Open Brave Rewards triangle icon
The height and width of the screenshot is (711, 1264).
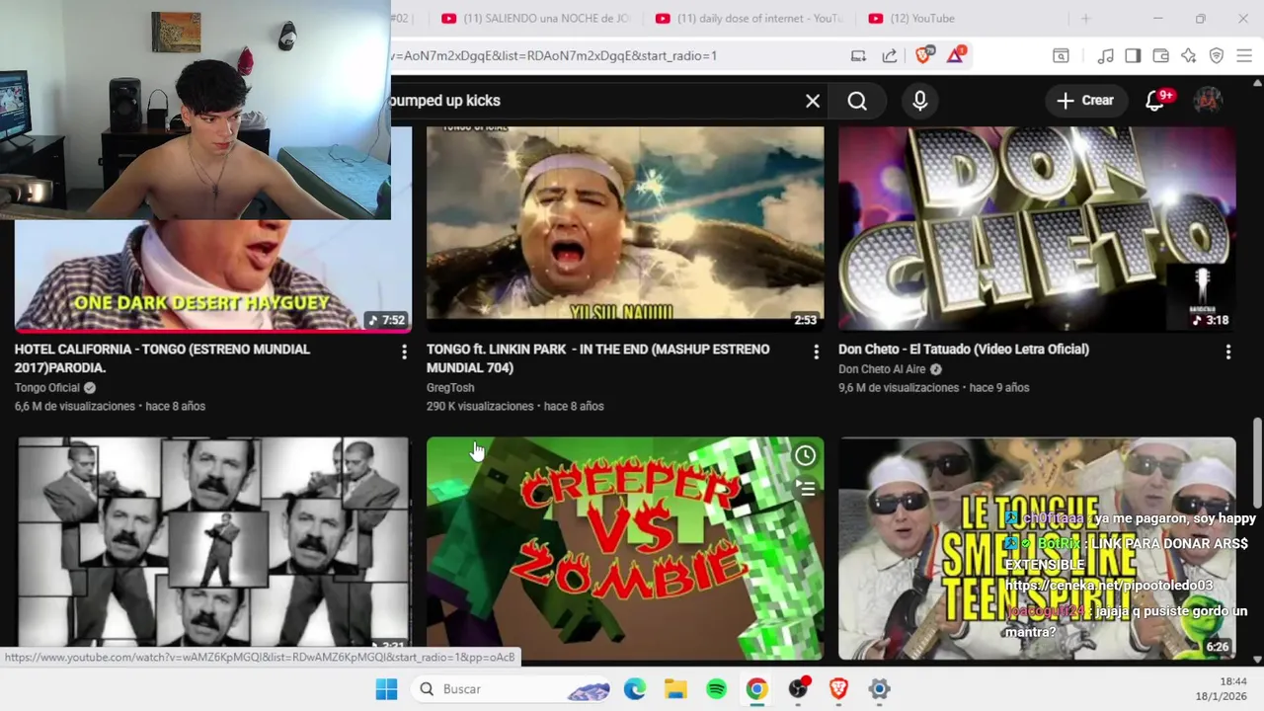pyautogui.click(x=955, y=55)
